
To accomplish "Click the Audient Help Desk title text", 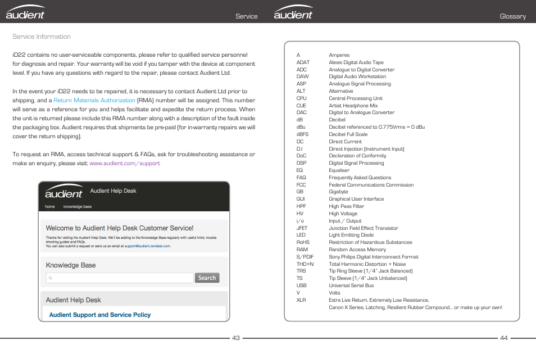I will point(113,191).
